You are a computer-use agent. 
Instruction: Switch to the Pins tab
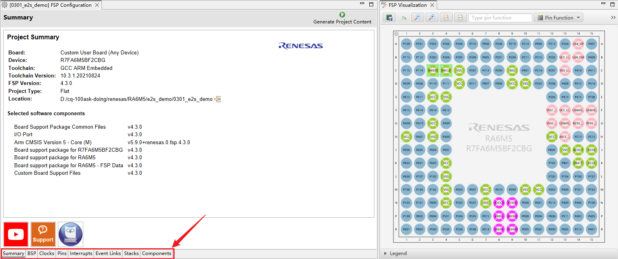click(62, 253)
